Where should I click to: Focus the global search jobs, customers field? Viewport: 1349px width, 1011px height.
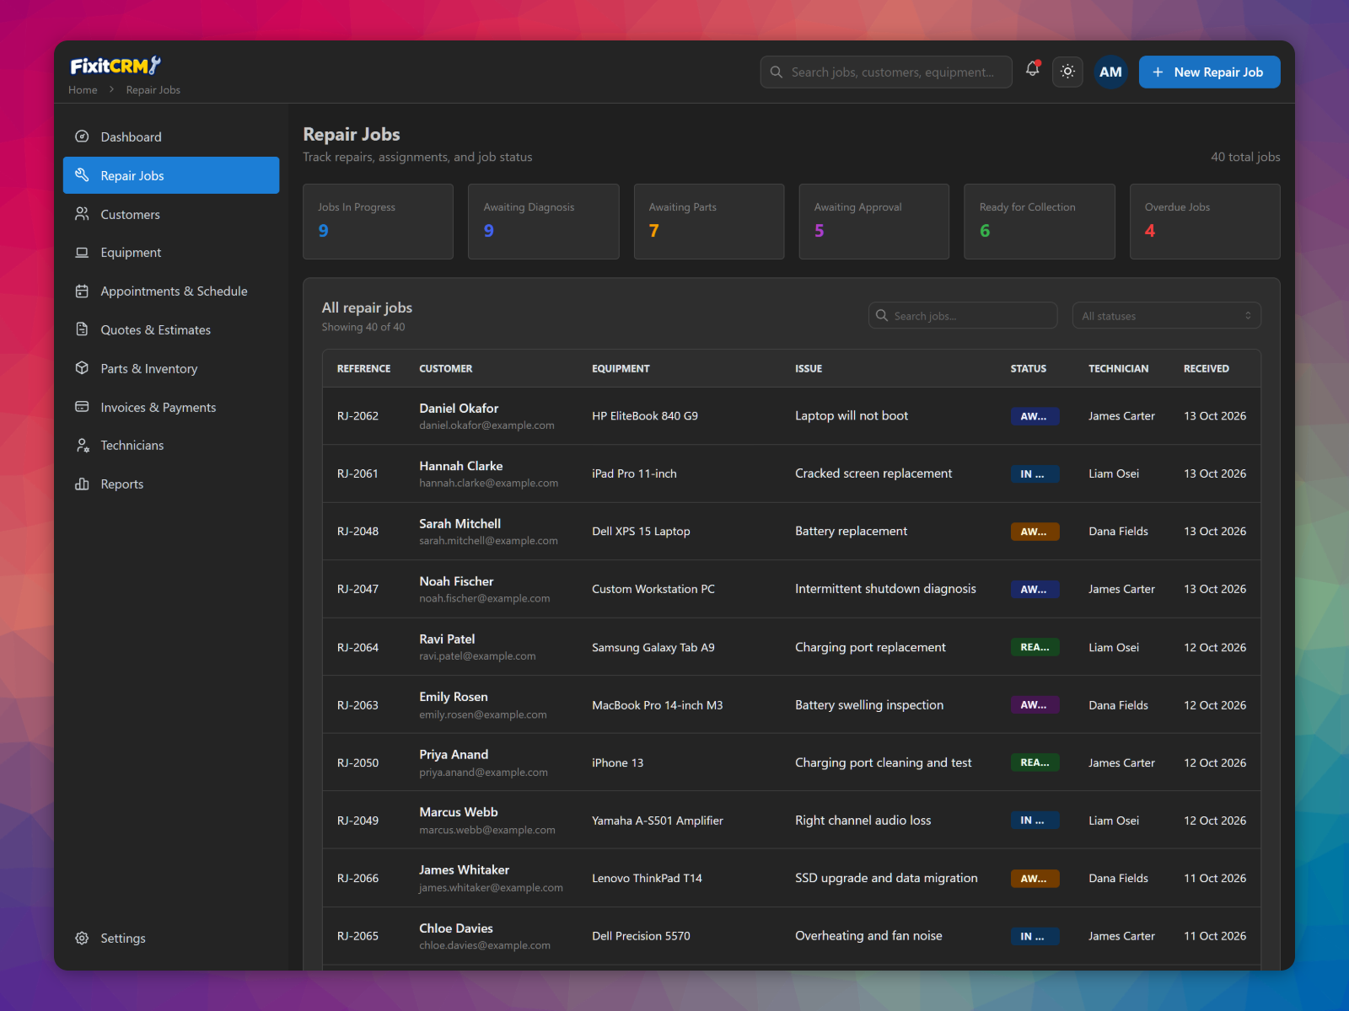pyautogui.click(x=886, y=72)
